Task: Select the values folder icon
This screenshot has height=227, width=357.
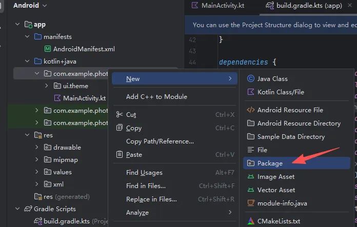Action: pyautogui.click(x=47, y=172)
